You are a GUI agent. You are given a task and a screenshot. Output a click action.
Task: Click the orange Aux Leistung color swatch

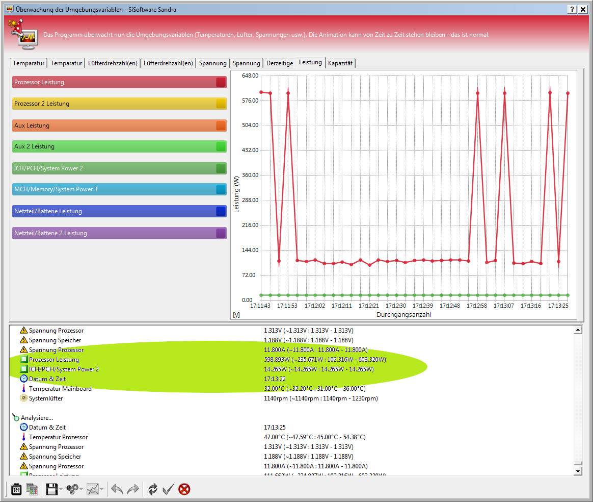221,125
